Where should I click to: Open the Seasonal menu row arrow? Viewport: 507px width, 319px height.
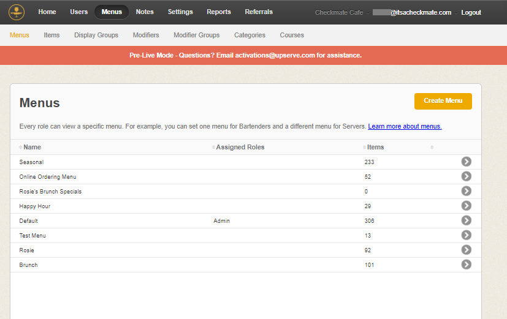tap(466, 162)
